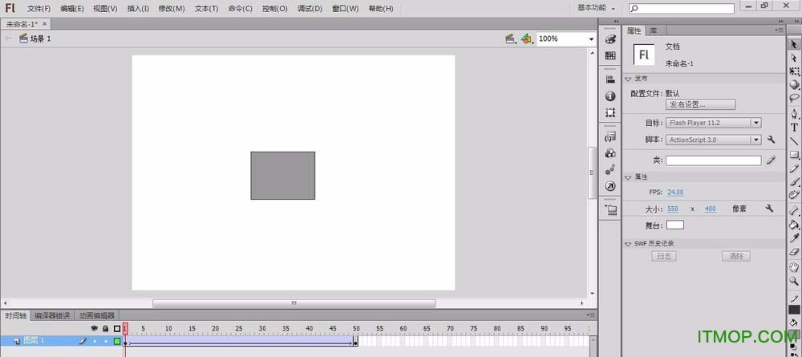Toggle show all layers as outlines
The height and width of the screenshot is (357, 802).
click(x=116, y=328)
